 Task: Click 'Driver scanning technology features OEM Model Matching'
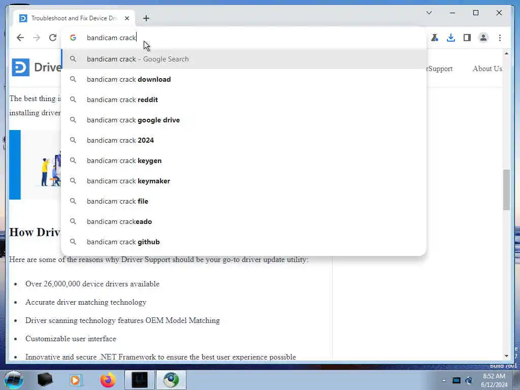click(x=122, y=320)
